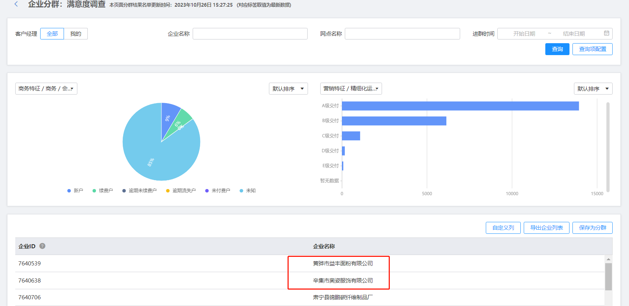The height and width of the screenshot is (306, 629).
Task: Toggle the 续费户 legend item
Action: [103, 191]
